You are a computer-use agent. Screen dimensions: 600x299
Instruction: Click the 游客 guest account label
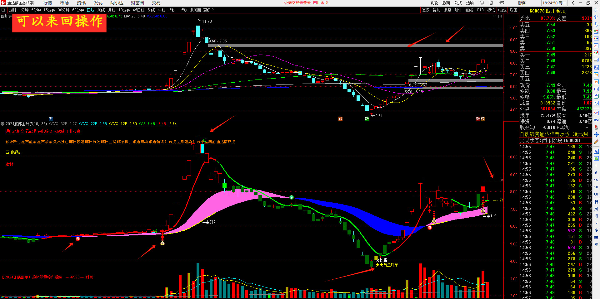pos(522,3)
